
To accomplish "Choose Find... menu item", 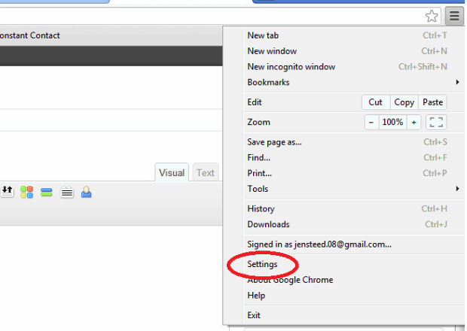I will point(354,157).
